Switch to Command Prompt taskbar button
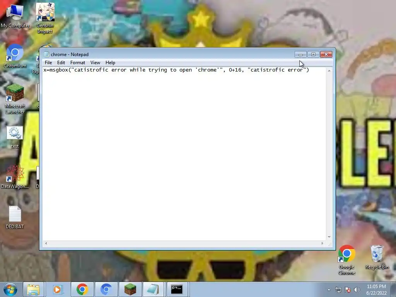The width and height of the screenshot is (396, 297). click(x=177, y=289)
